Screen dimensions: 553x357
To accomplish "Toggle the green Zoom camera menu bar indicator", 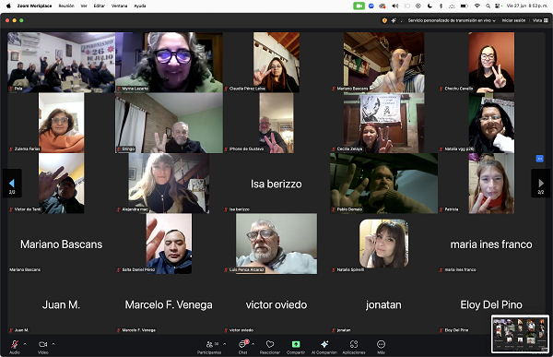I will point(359,6).
